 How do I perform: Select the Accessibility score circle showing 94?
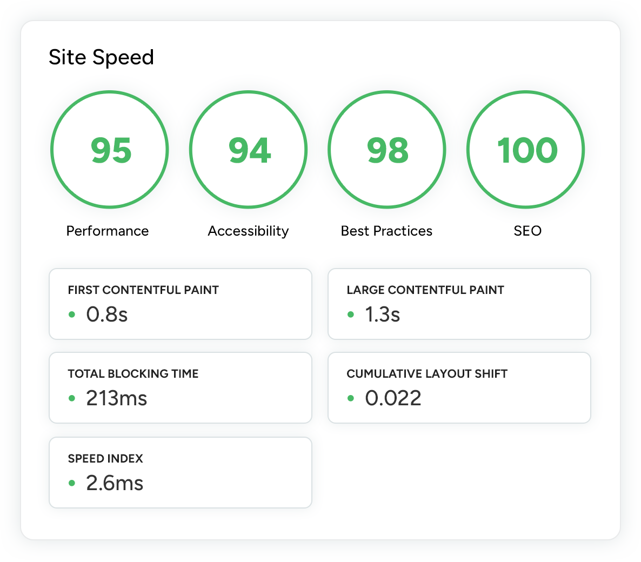(248, 150)
